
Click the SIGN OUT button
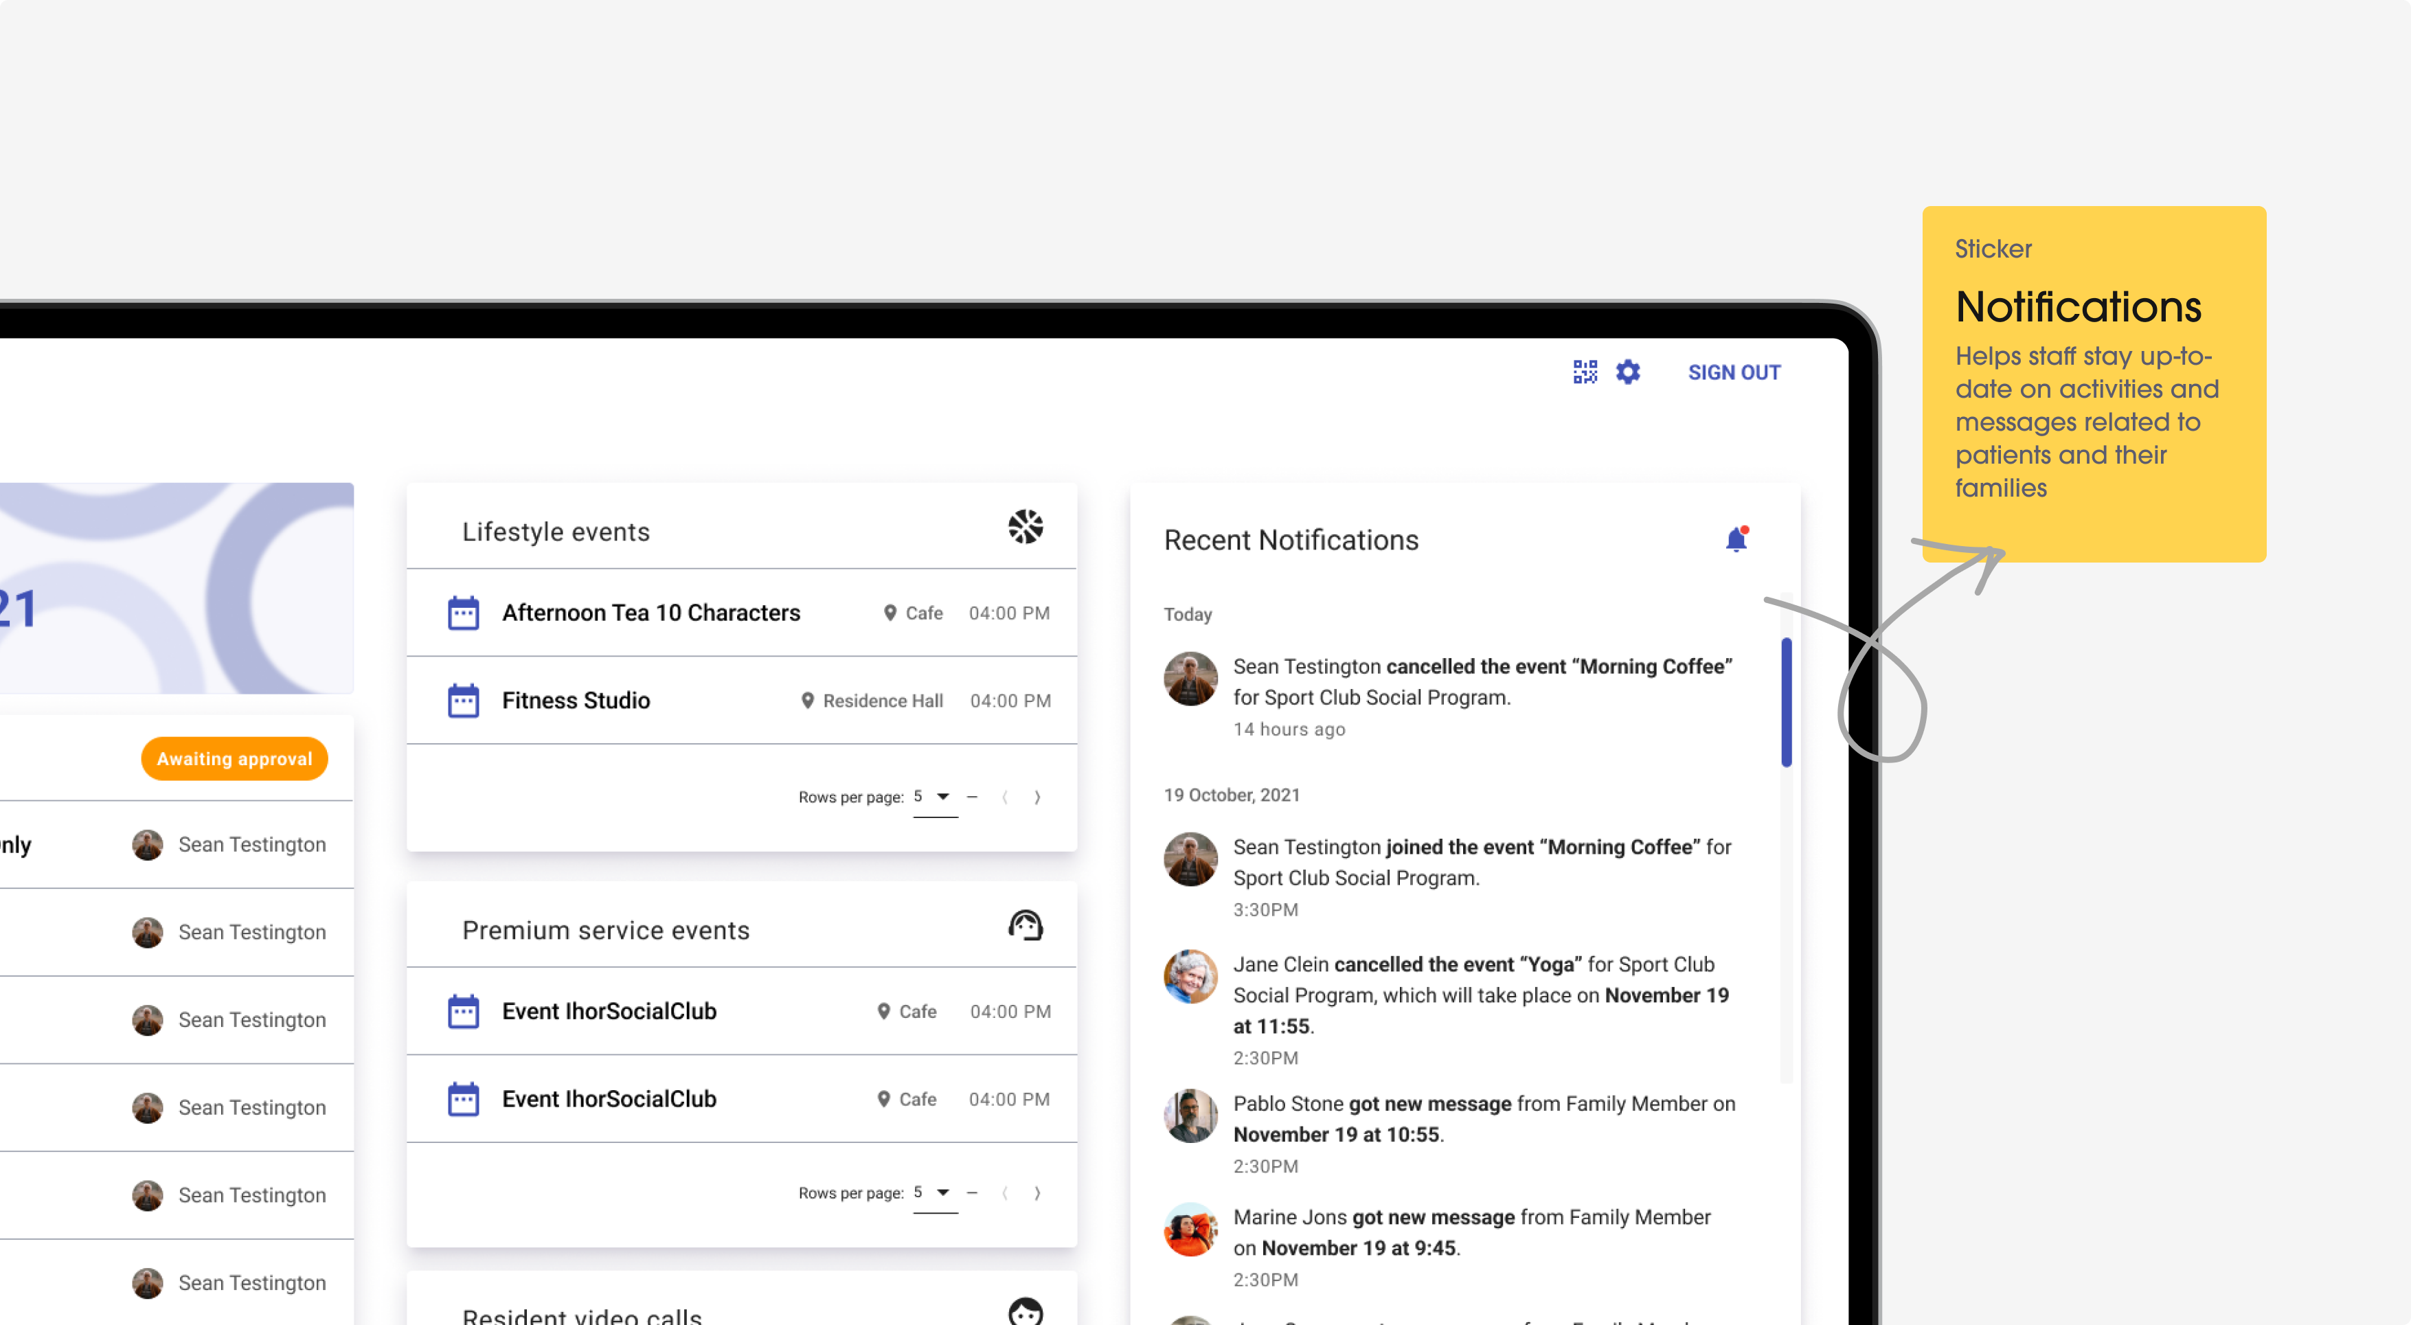pos(1734,372)
